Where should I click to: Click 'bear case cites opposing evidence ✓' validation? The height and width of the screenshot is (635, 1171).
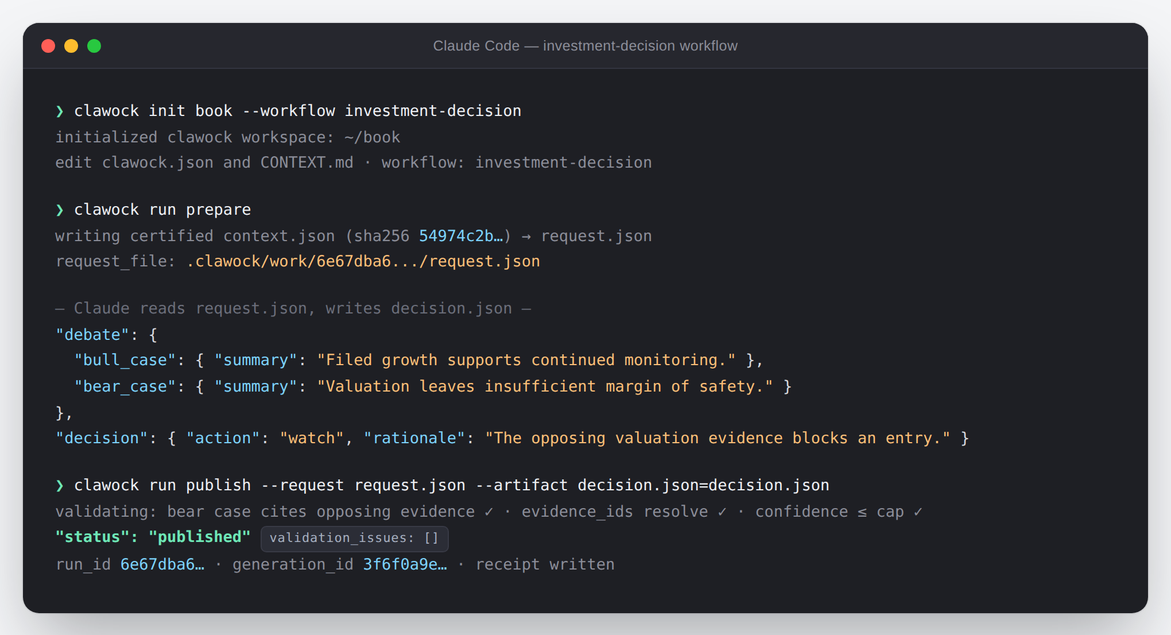click(x=330, y=512)
